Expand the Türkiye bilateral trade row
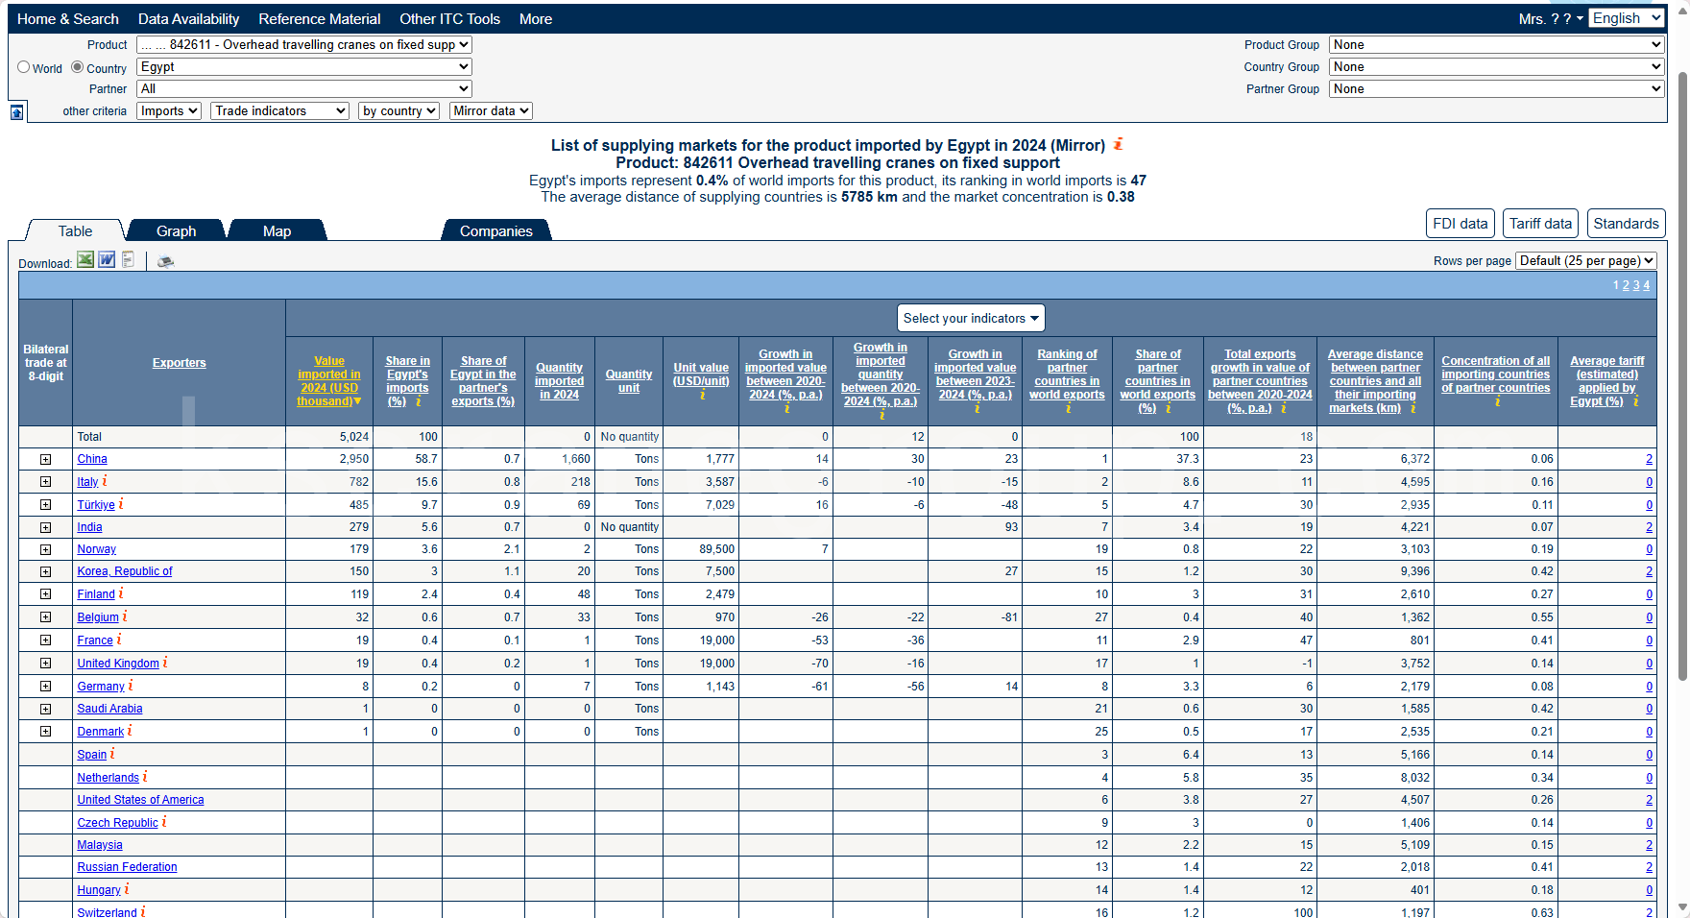This screenshot has width=1690, height=918. pos(45,505)
